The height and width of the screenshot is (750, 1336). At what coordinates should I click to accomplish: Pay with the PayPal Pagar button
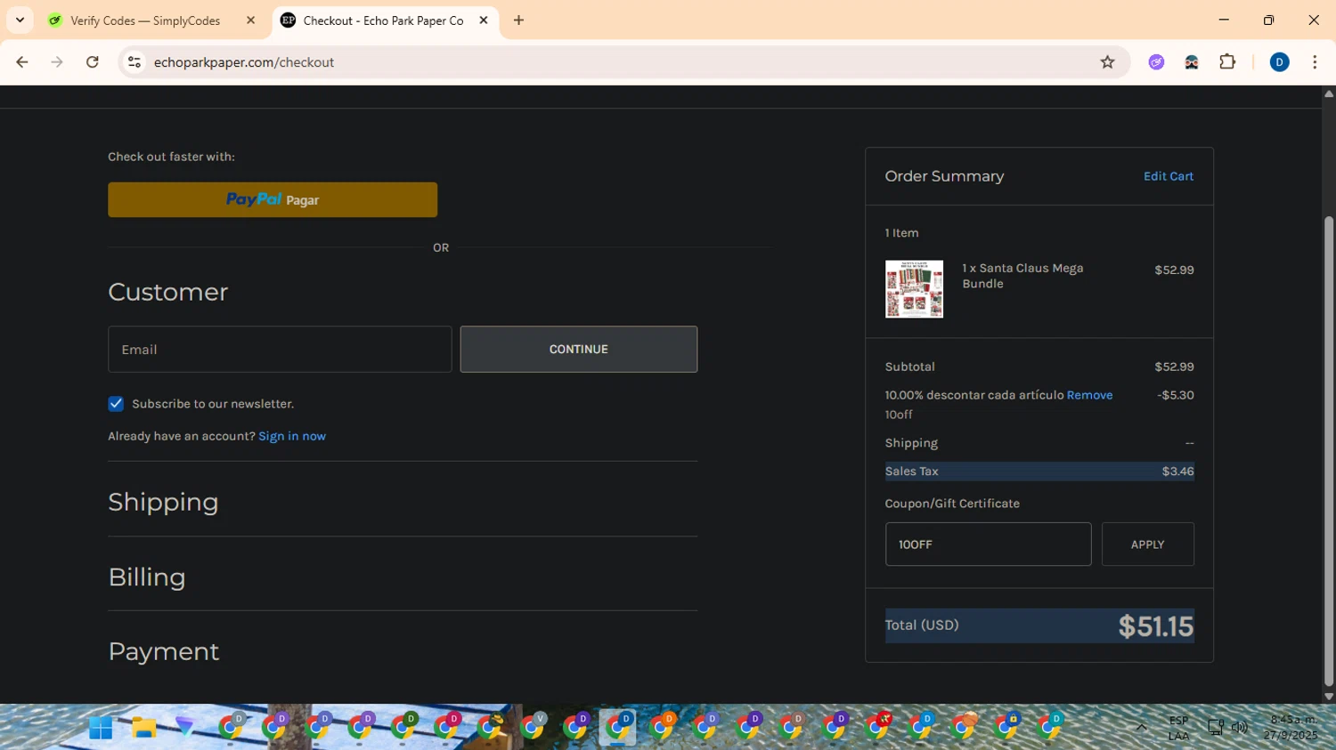273,200
